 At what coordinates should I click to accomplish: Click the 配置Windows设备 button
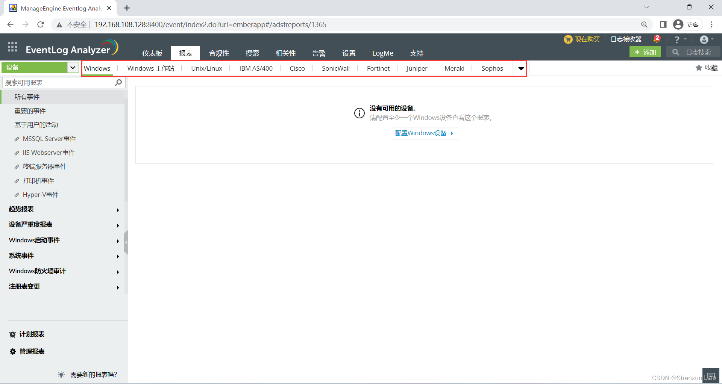pyautogui.click(x=424, y=133)
